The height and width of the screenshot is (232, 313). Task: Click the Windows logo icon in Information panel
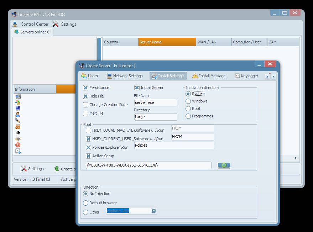18,102
